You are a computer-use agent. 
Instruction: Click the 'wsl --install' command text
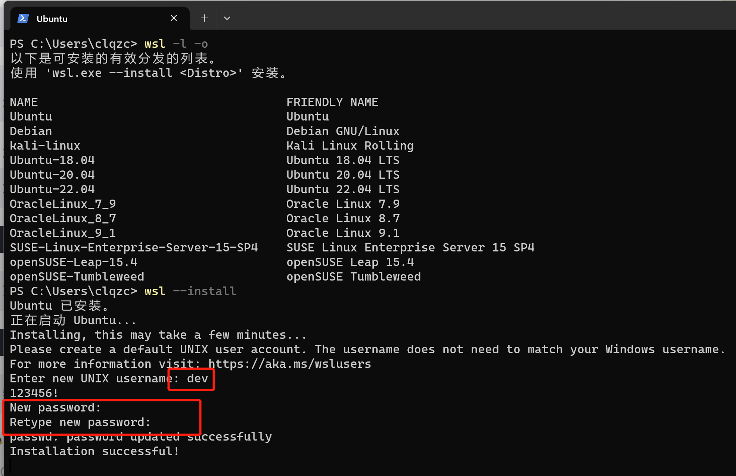190,291
